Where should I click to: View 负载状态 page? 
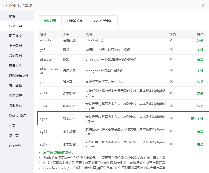[17, 106]
